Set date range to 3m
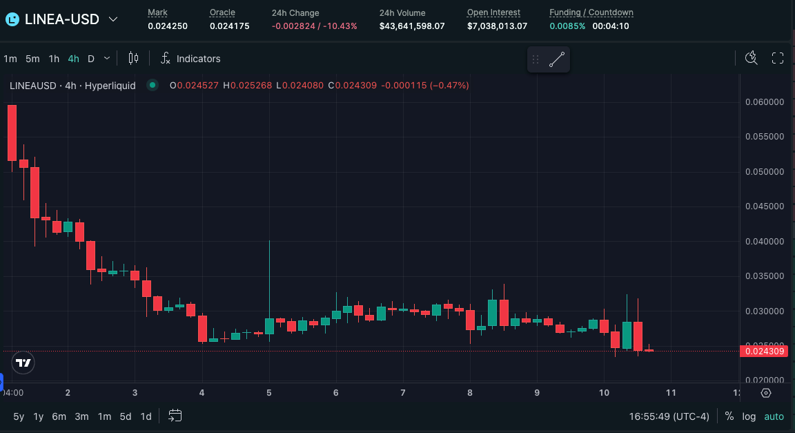 pos(81,416)
